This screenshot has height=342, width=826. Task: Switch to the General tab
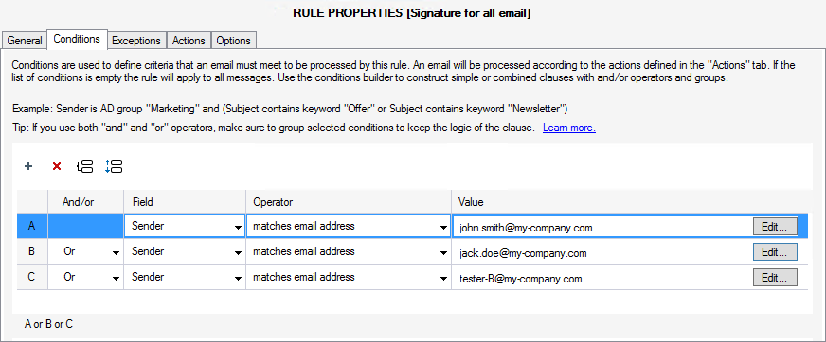point(25,41)
